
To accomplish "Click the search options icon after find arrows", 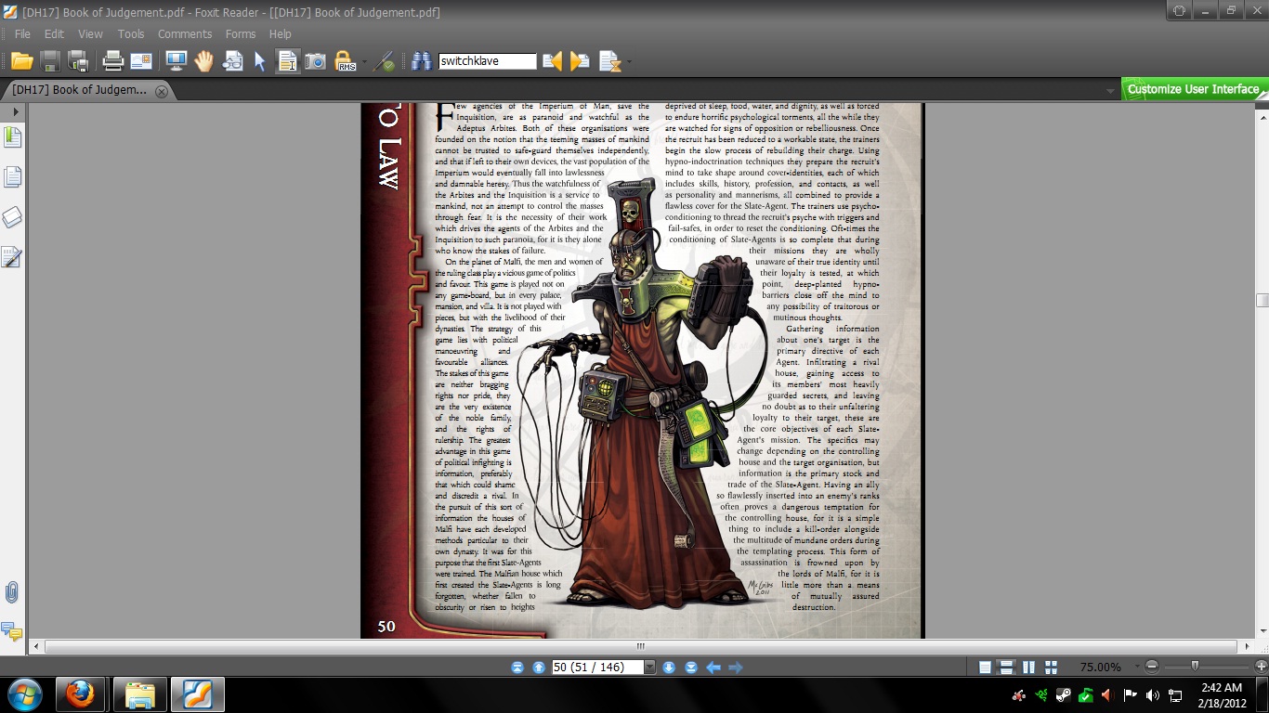I will coord(609,61).
